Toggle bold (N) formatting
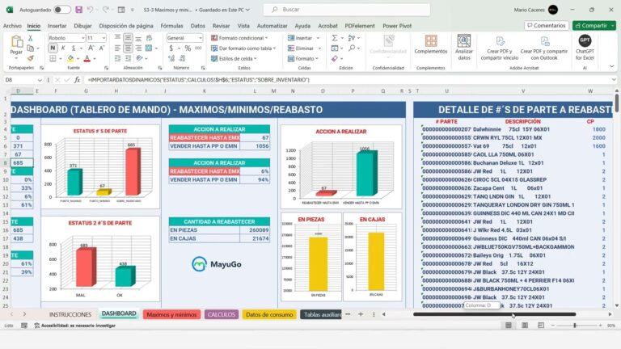 (x=53, y=48)
